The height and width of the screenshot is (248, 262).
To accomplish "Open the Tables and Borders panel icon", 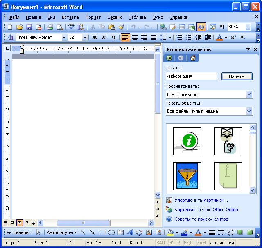I will pos(173,27).
